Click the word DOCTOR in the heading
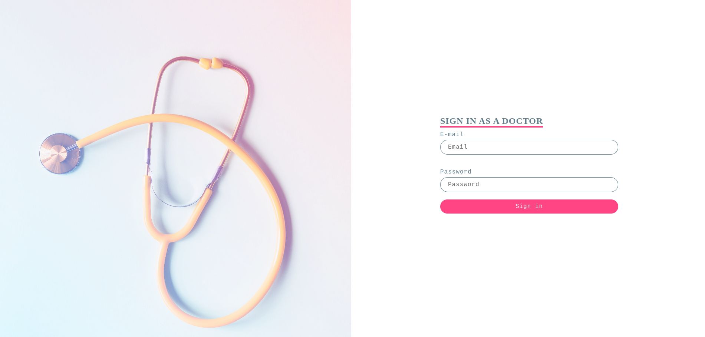Screen dimensions: 705x337 tap(522, 121)
